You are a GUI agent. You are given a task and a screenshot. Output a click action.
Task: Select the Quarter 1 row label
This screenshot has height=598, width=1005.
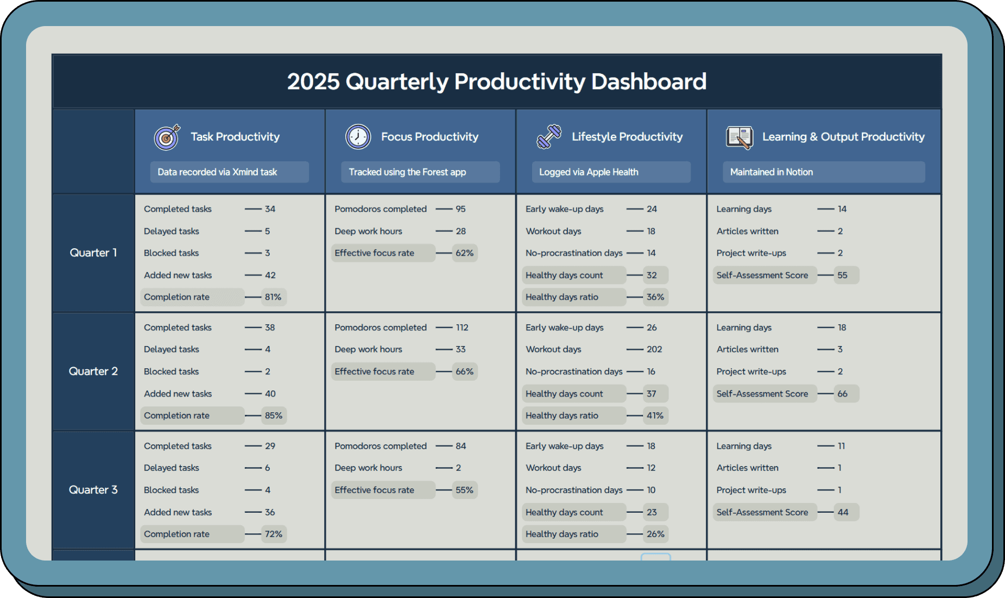coord(93,253)
